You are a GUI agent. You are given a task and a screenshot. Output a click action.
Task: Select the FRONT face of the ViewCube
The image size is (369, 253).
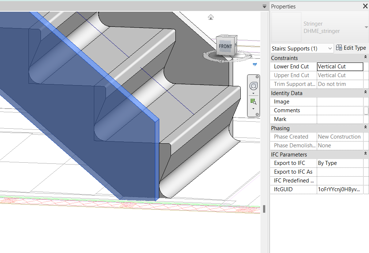[x=225, y=46]
